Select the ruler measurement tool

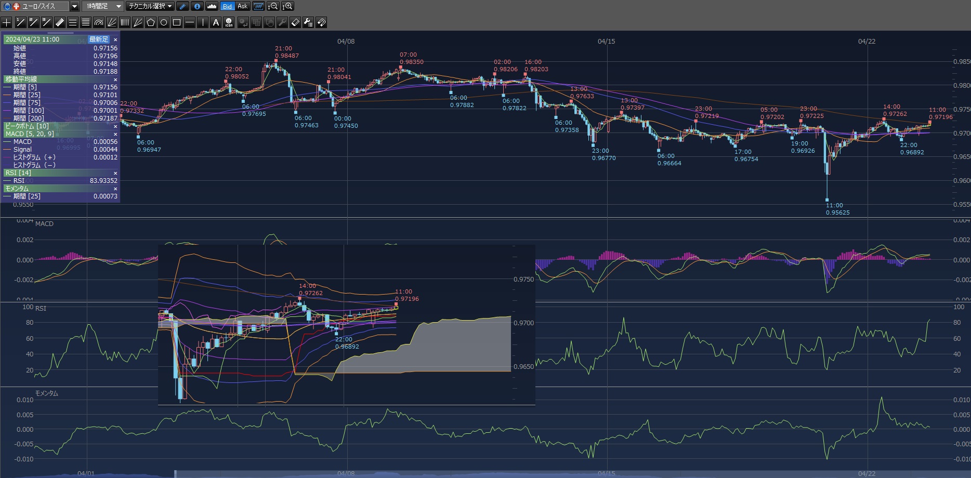point(59,22)
